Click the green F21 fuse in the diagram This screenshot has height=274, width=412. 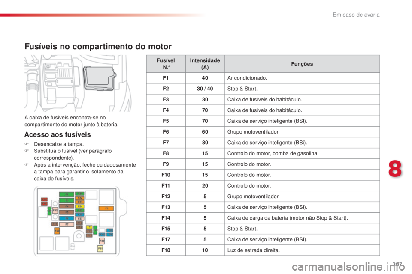(80, 194)
